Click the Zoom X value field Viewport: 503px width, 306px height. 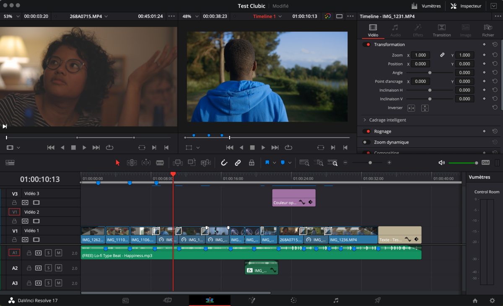(420, 55)
